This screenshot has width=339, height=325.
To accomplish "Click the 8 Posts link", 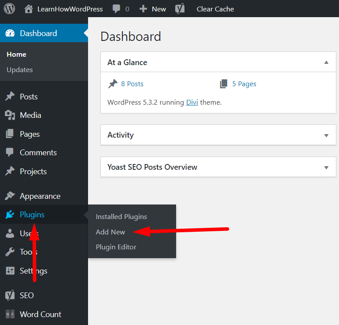I will [x=132, y=84].
